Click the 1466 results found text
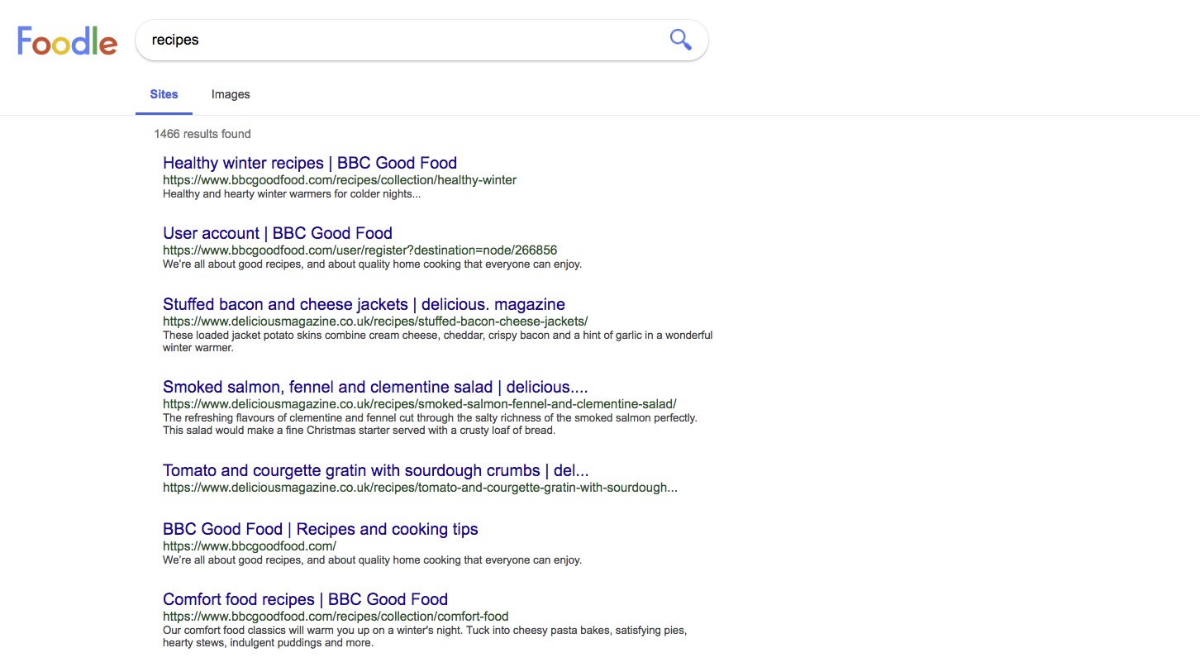 (x=202, y=134)
